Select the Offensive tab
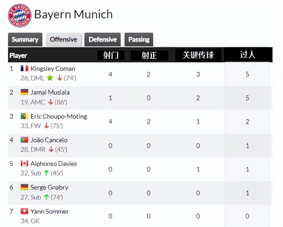283x227 pixels. coord(63,39)
